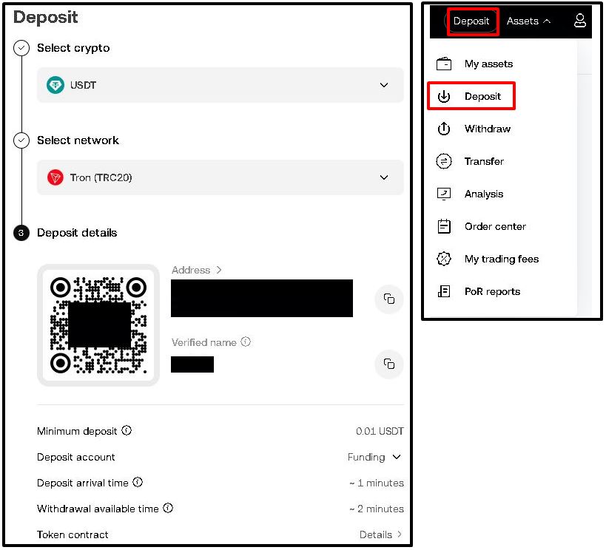Click the deposit QR code image
The height and width of the screenshot is (550, 606).
click(x=98, y=325)
